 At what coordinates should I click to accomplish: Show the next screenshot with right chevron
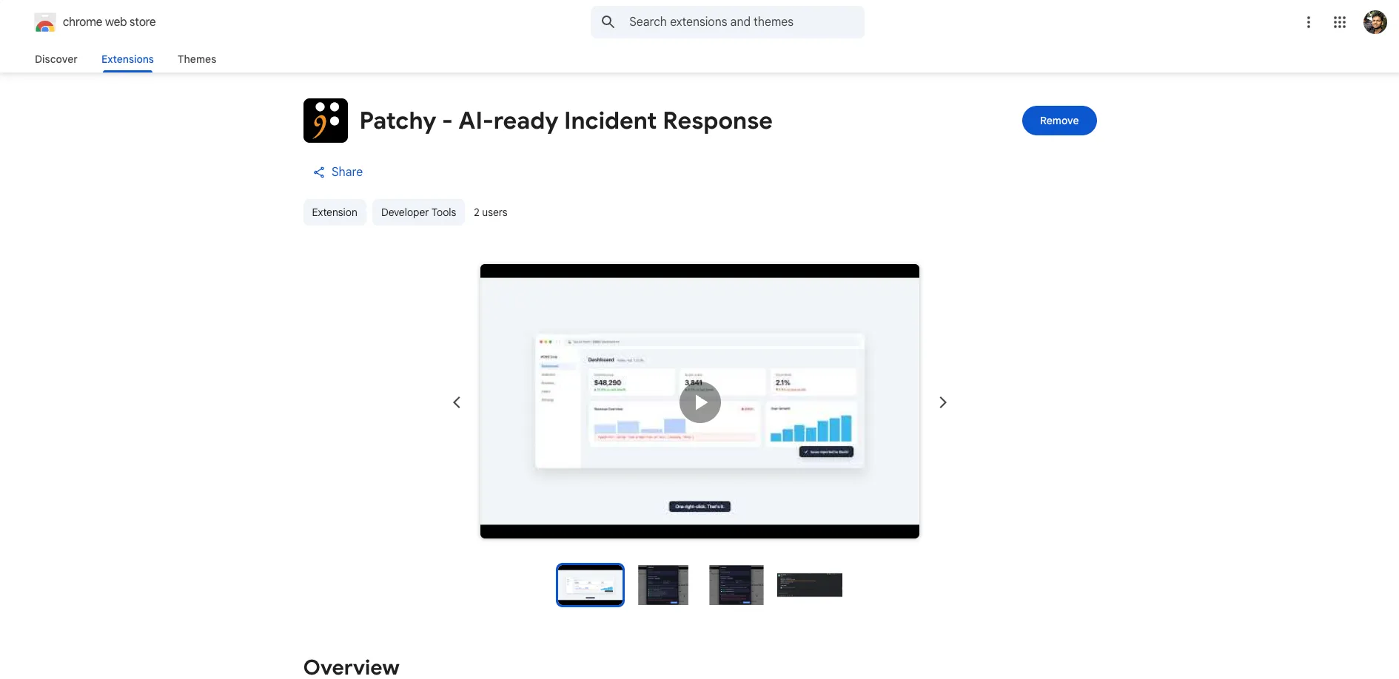pos(943,402)
